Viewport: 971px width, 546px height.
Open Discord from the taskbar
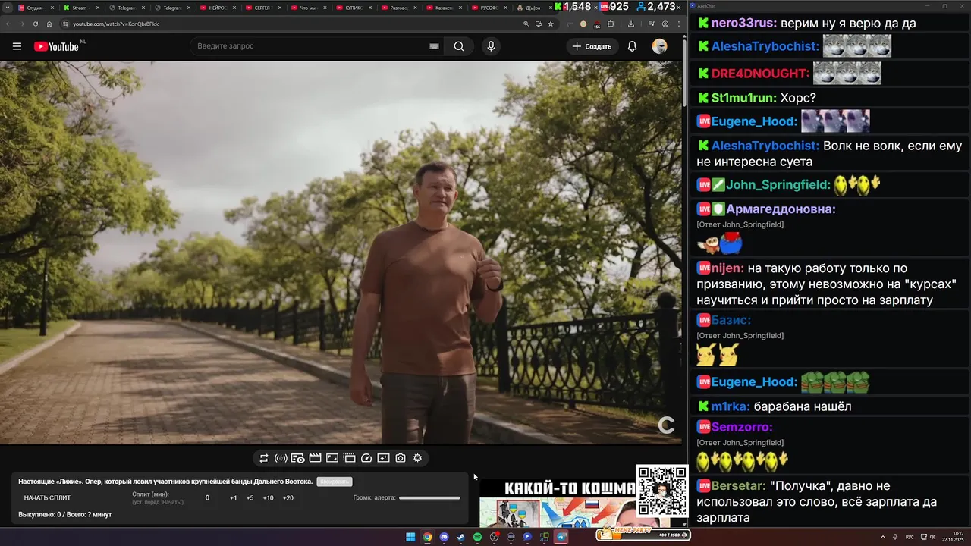[x=444, y=537]
